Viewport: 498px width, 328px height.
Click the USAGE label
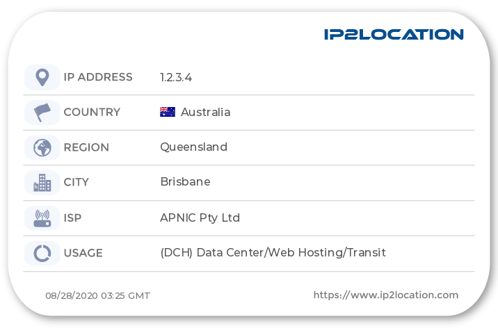point(83,253)
